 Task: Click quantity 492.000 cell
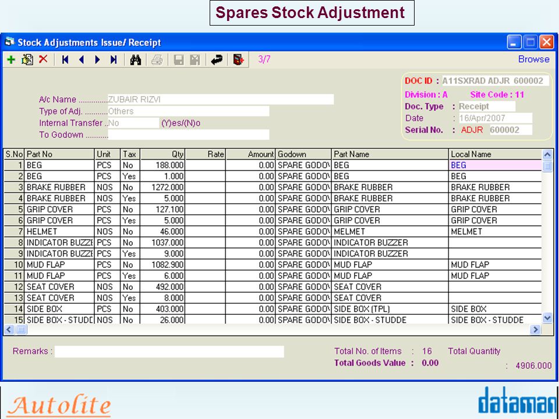coord(162,287)
